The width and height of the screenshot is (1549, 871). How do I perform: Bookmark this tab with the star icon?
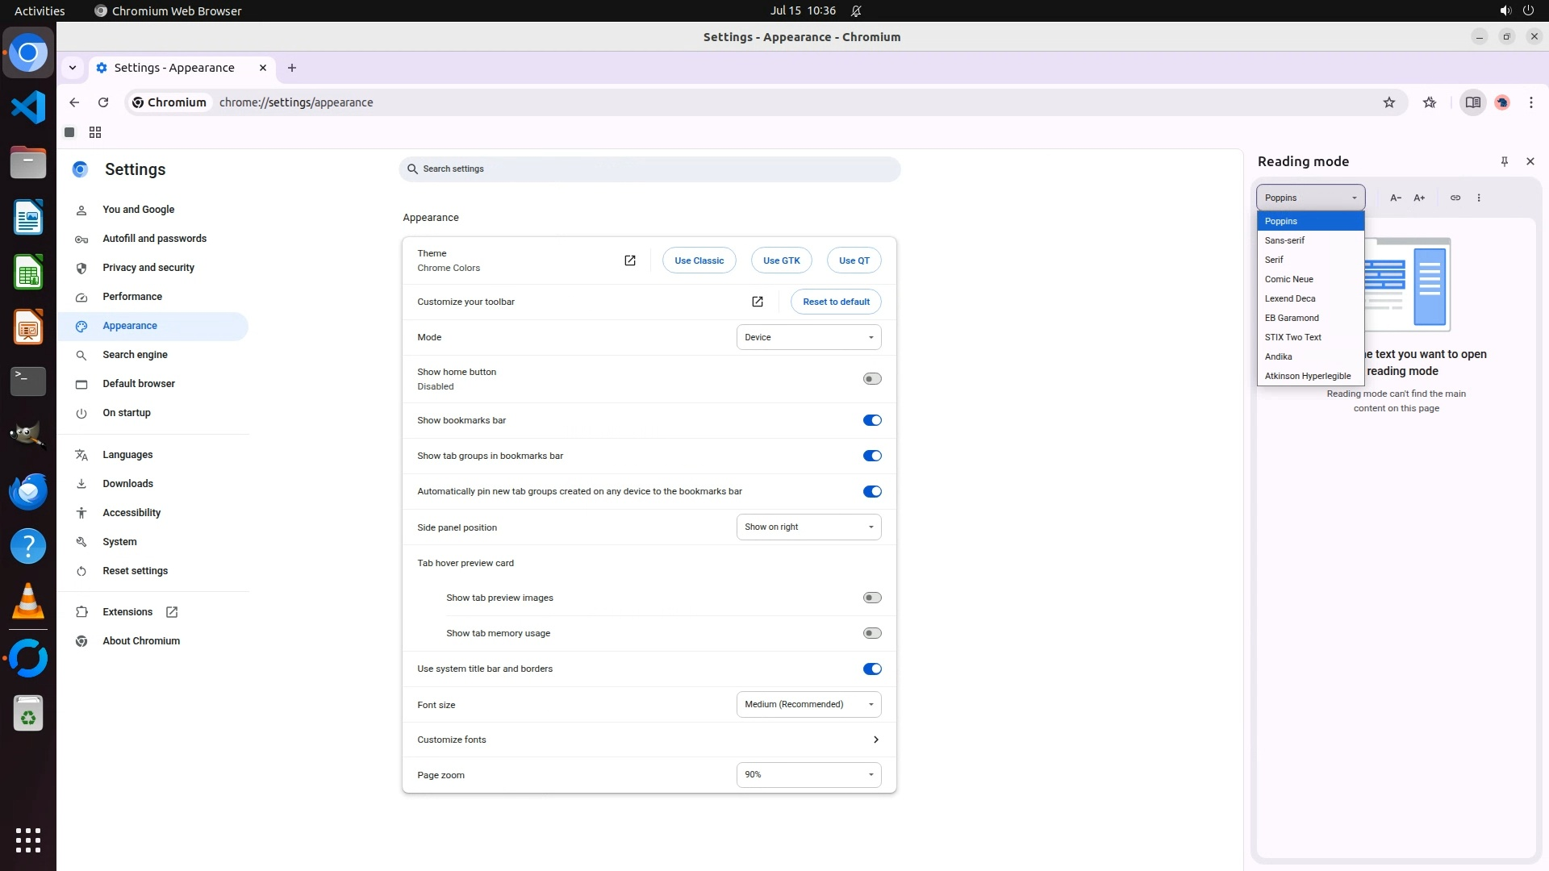(x=1388, y=102)
